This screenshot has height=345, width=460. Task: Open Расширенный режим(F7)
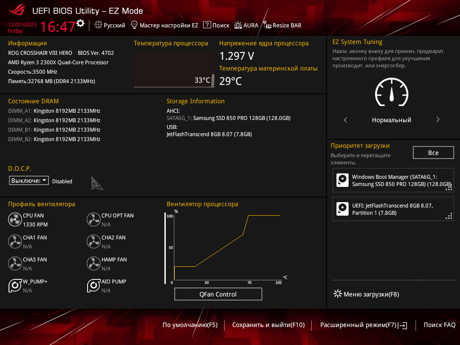(x=363, y=325)
